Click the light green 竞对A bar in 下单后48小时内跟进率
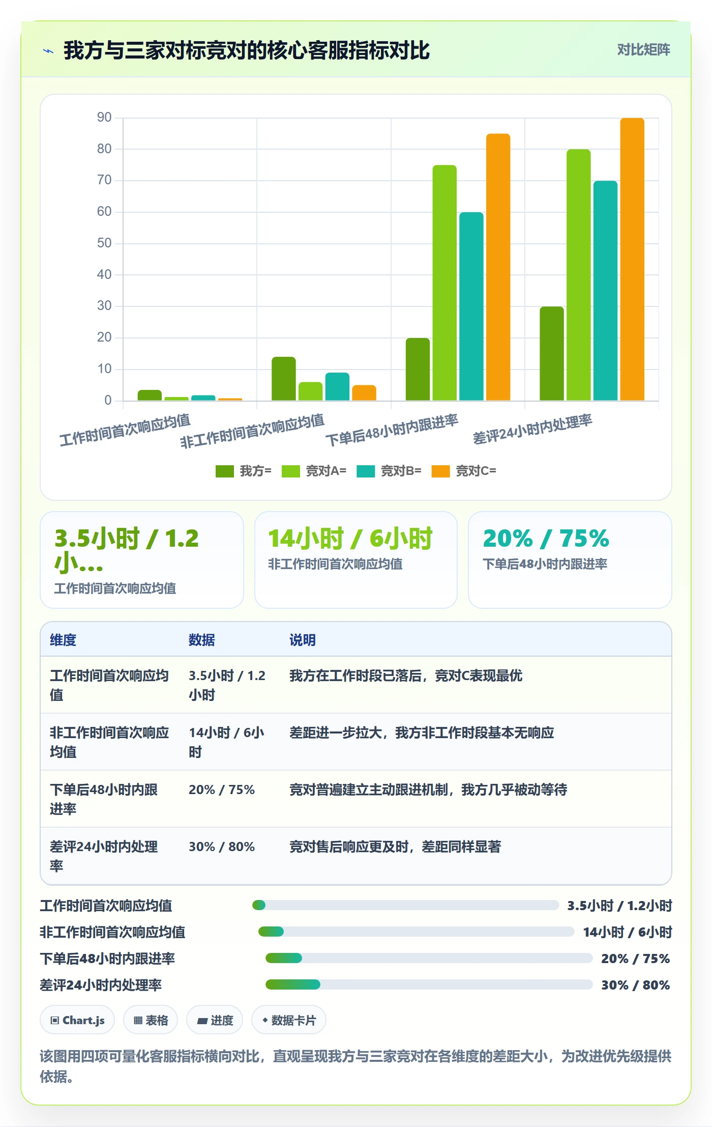 (x=444, y=283)
